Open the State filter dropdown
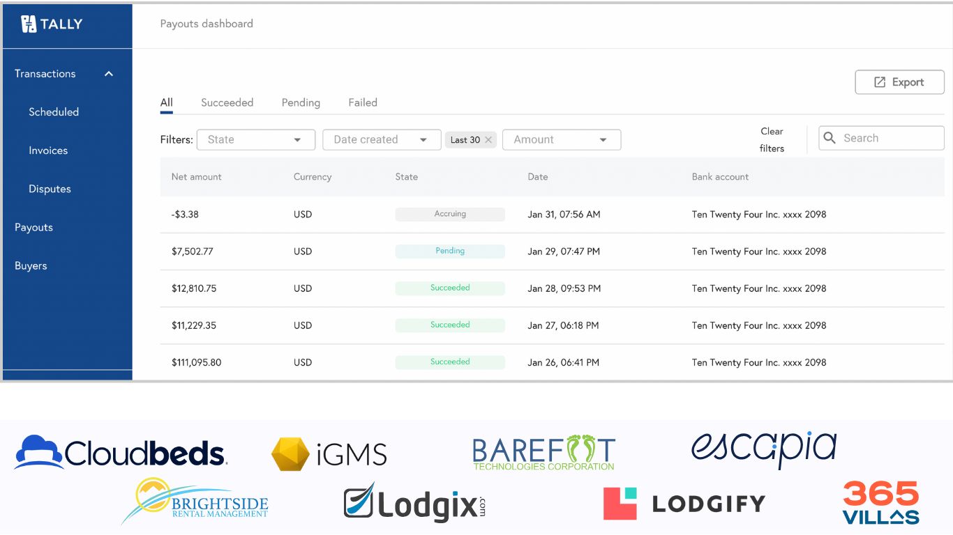 coord(256,140)
